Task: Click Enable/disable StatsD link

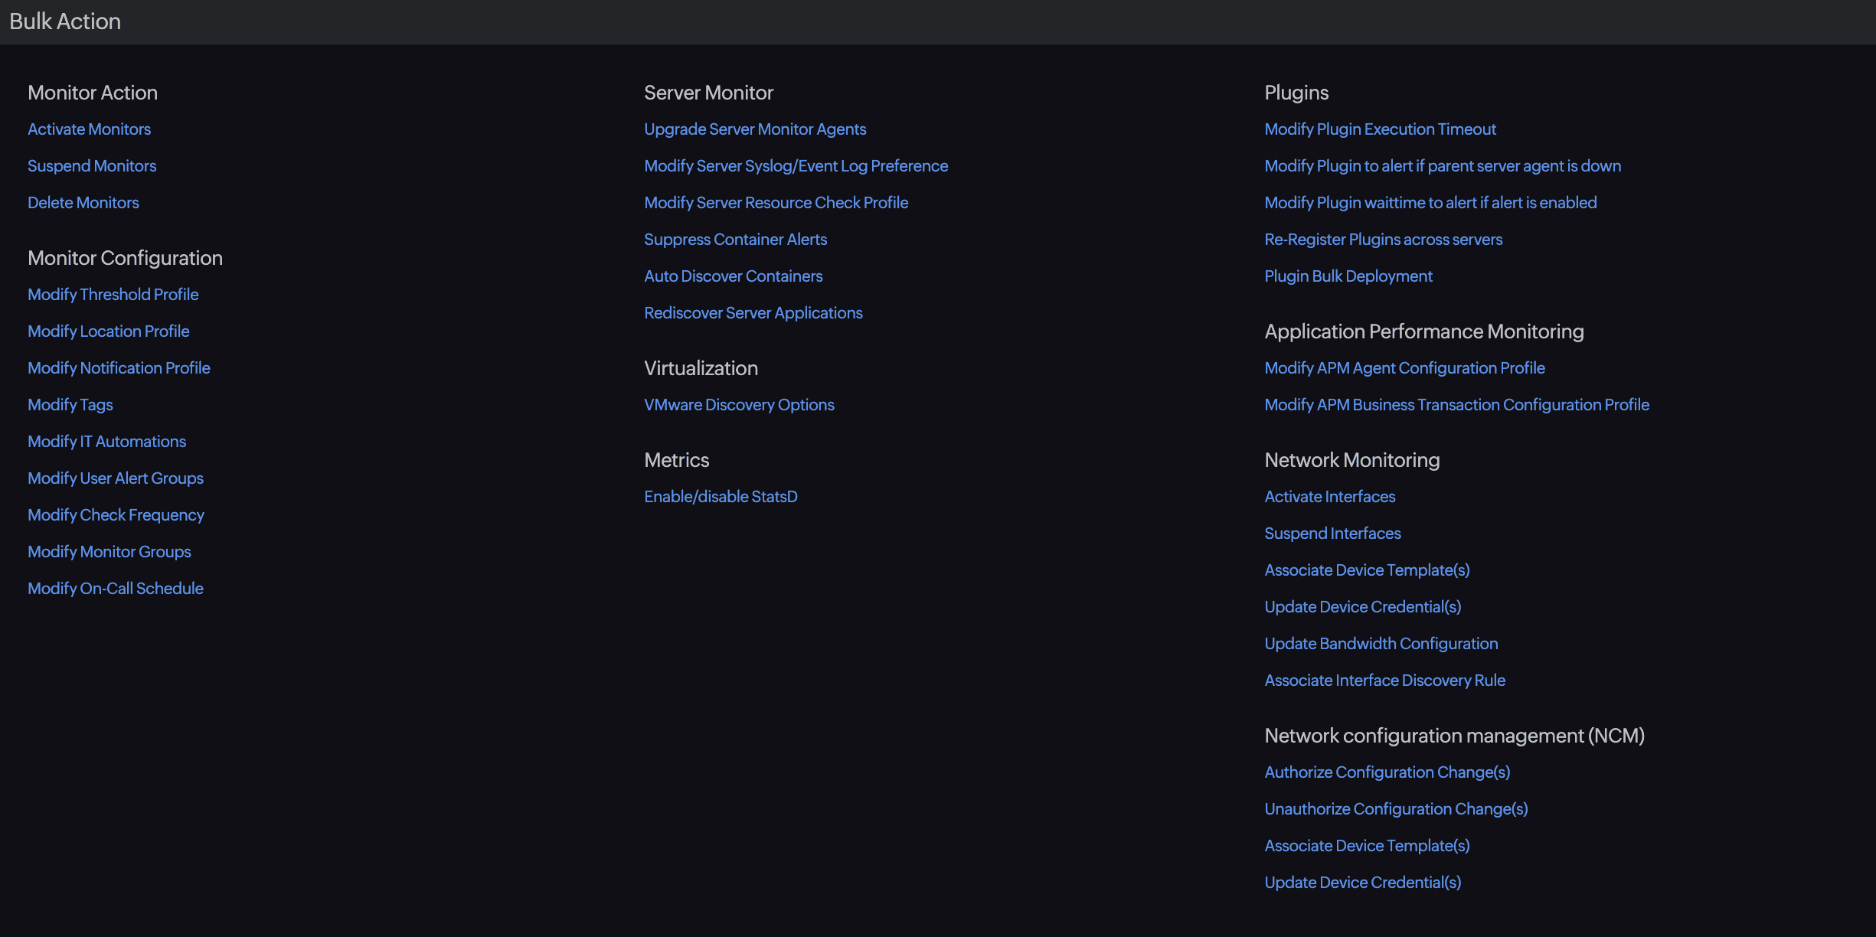Action: [x=721, y=497]
